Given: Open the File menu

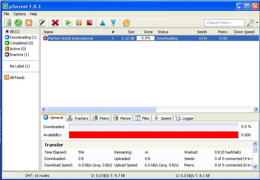Looking at the screenshot, I should (x=7, y=14).
